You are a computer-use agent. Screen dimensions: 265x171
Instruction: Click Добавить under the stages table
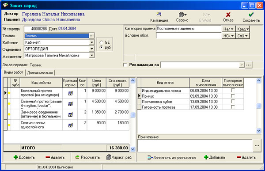(x=215, y=157)
